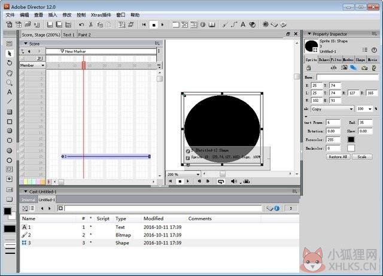Select the Bitmap cast member row 2
This screenshot has width=383, height=276.
tap(160, 235)
